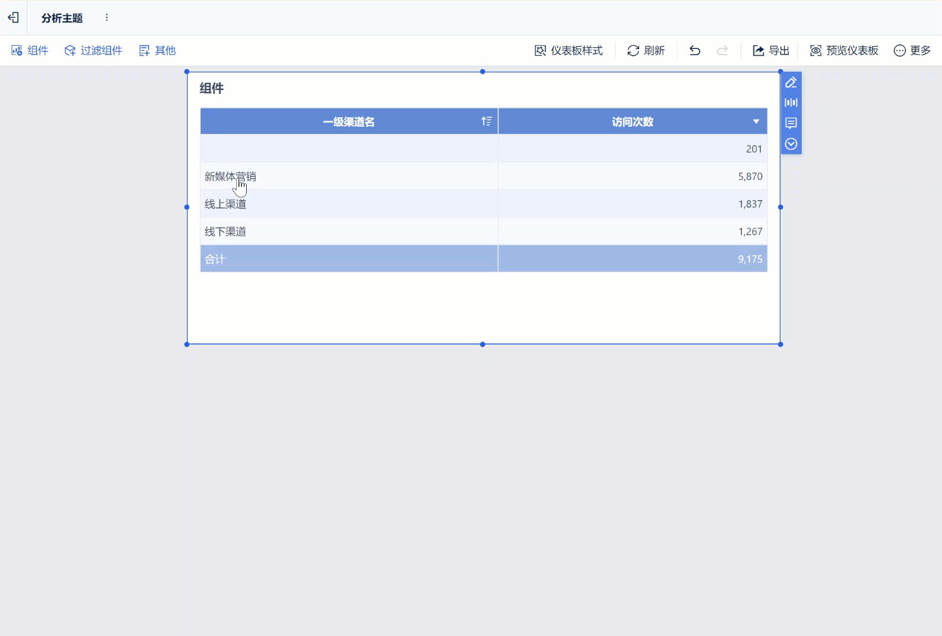Click the 访问次数 column header text
Viewport: 942px width, 636px height.
click(x=633, y=121)
